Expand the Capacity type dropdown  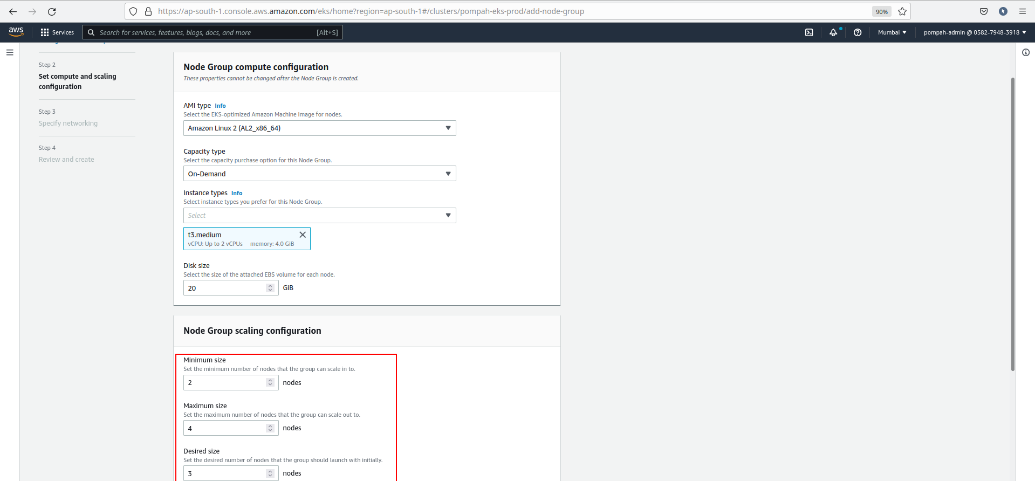319,174
